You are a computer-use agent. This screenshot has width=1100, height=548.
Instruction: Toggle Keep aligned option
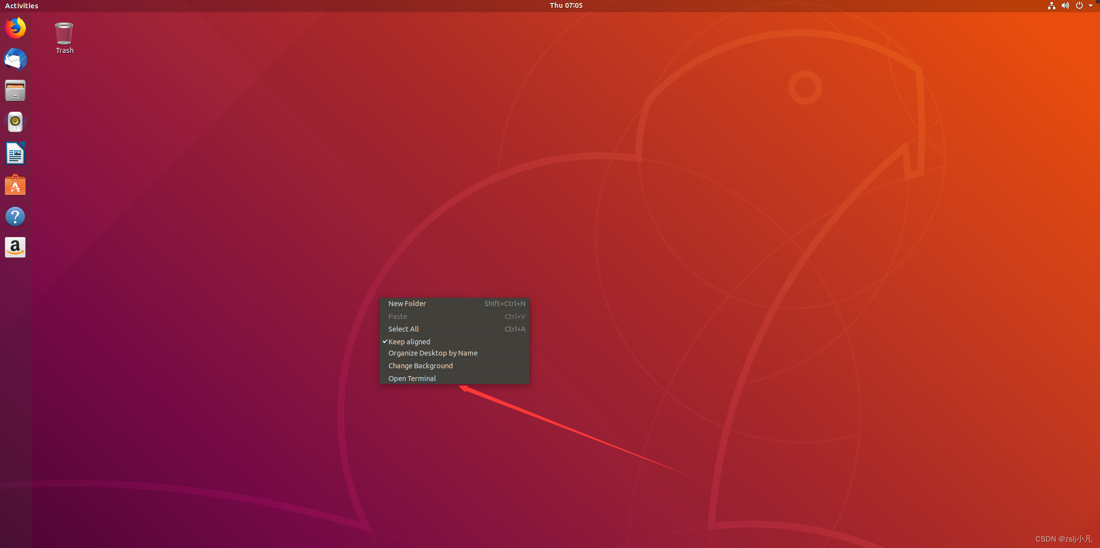click(409, 341)
